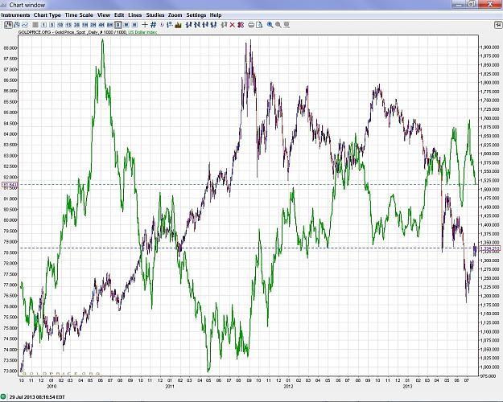Click the chart shift icon at far right
Viewport: 503px width, 402px height.
(x=498, y=25)
